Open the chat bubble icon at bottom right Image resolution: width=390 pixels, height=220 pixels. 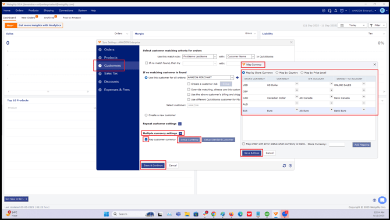(382, 200)
